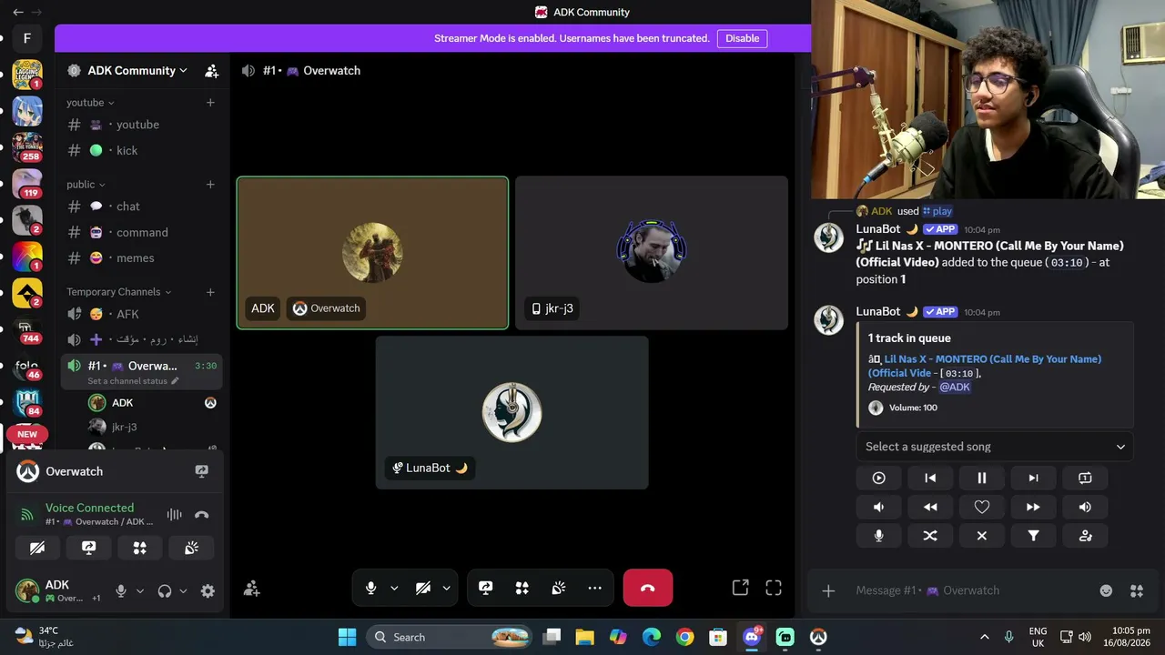1165x655 pixels.
Task: Share screen from the Overwatch activity row
Action: click(x=201, y=471)
